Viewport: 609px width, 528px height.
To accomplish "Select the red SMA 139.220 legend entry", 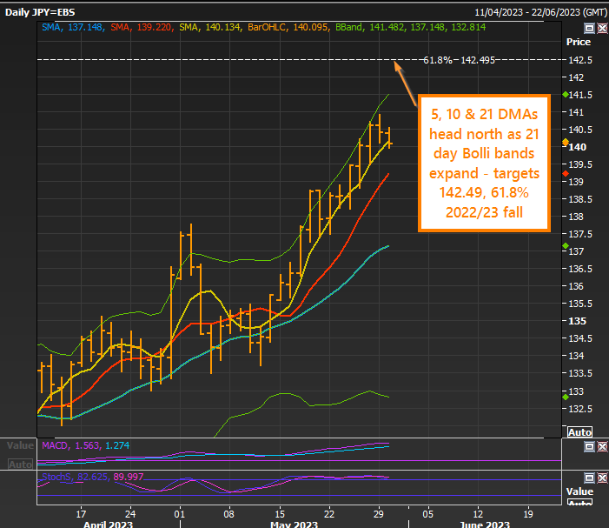I will (x=141, y=27).
